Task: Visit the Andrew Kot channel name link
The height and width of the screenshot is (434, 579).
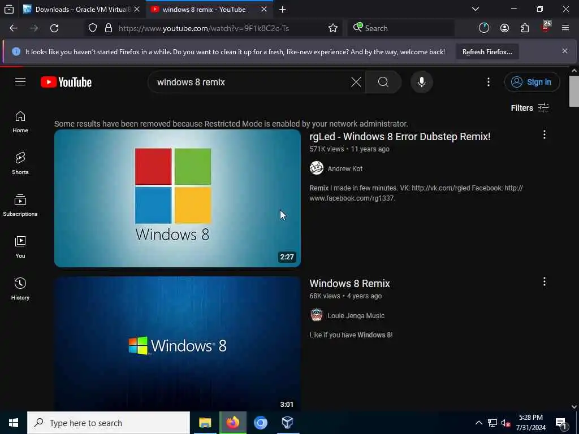Action: [345, 168]
